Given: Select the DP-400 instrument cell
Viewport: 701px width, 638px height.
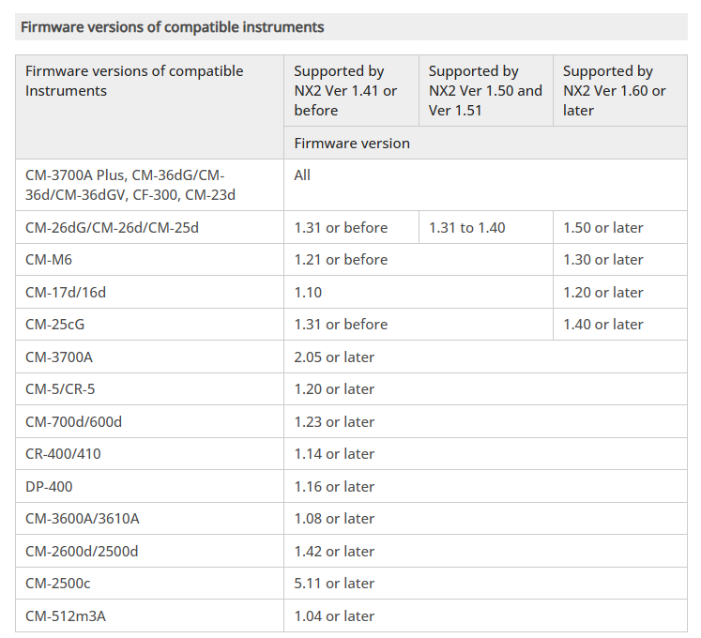Looking at the screenshot, I should (x=49, y=487).
